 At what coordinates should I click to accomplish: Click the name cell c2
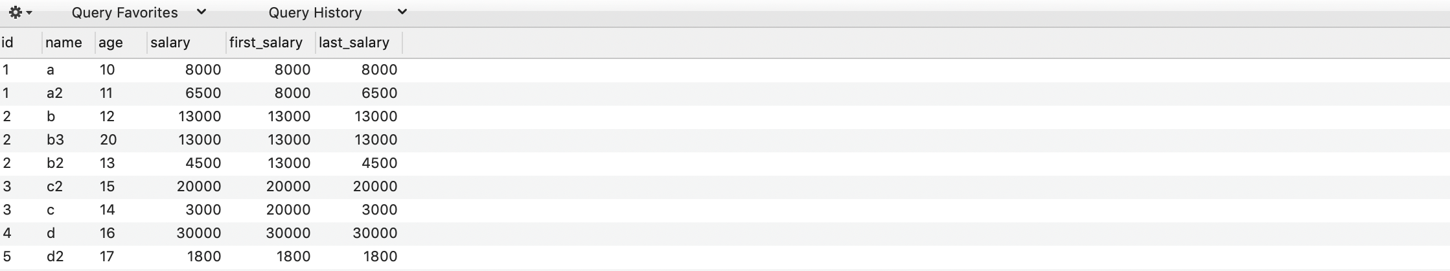pos(55,187)
